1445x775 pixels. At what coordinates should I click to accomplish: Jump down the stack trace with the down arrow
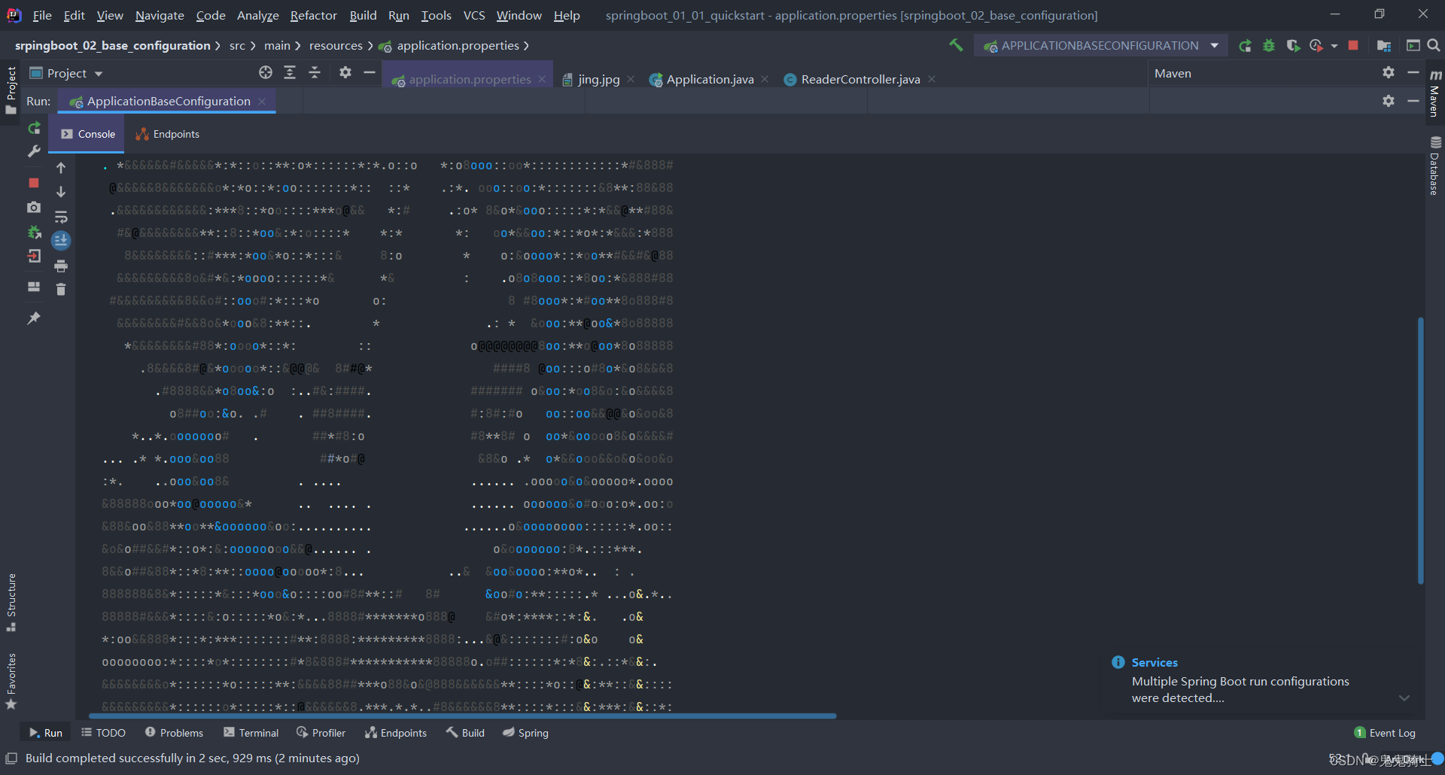click(x=61, y=192)
